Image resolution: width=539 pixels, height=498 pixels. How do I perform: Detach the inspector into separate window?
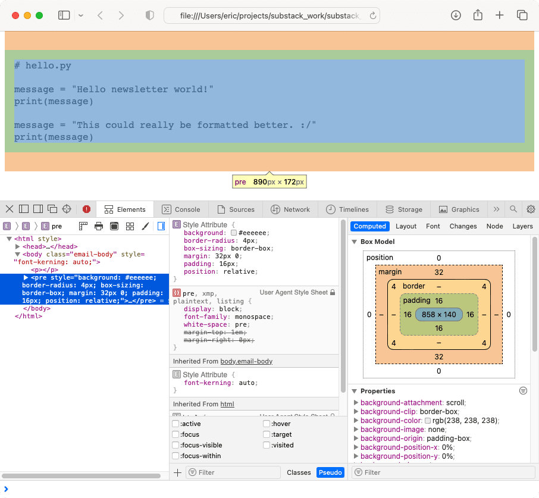tap(52, 209)
